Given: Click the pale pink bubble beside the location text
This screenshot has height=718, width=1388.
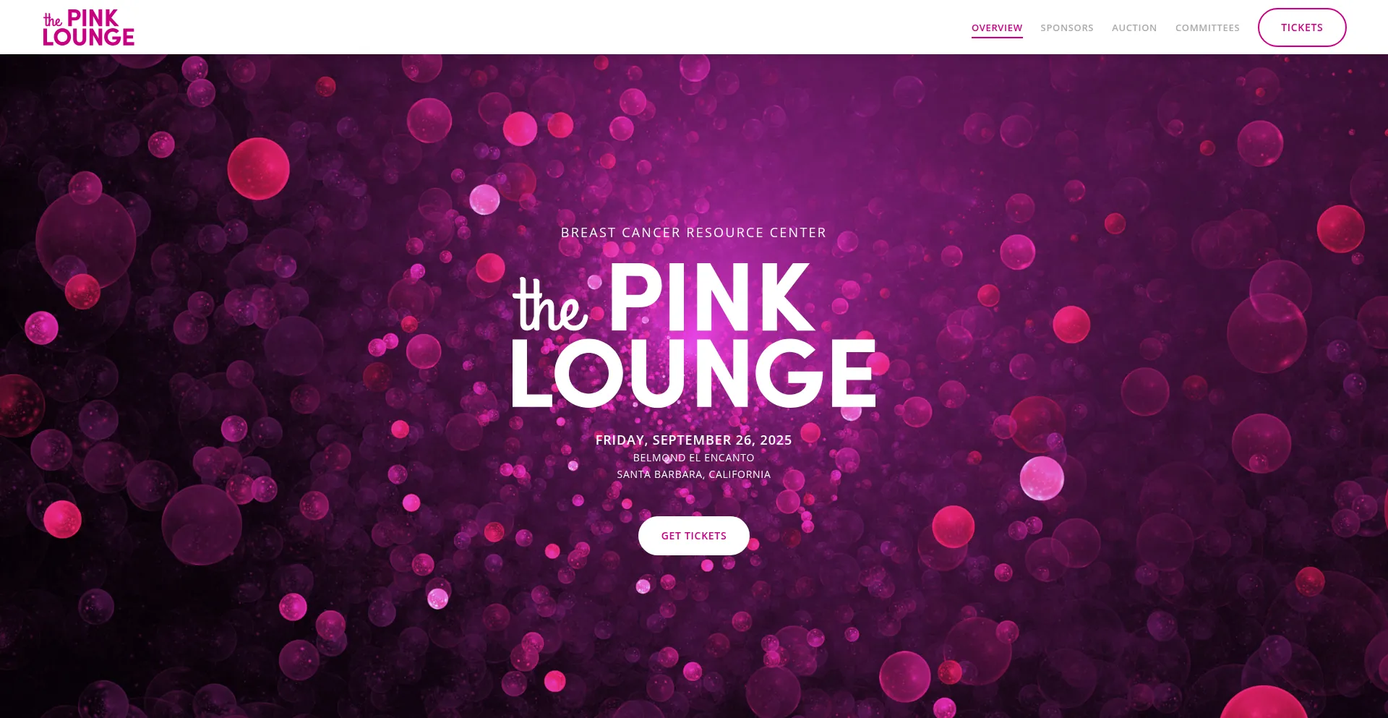Looking at the screenshot, I should [1042, 478].
